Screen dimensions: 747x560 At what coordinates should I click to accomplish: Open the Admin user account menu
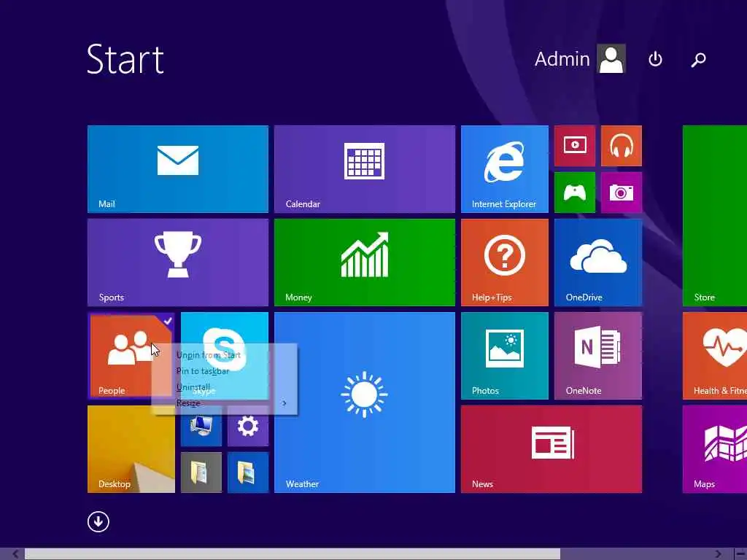[x=580, y=59]
